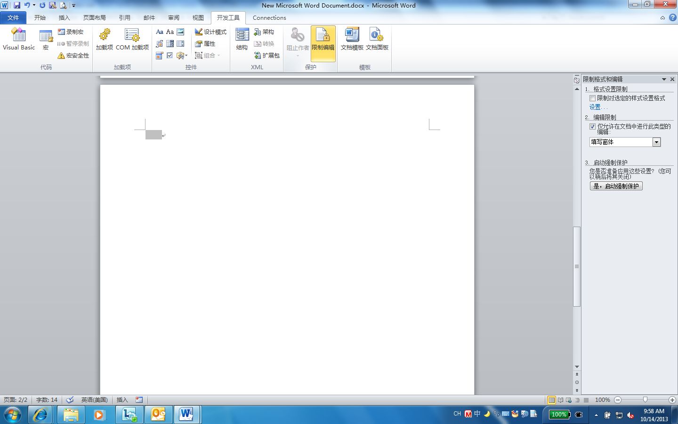Select the 文档模板 command
The image size is (678, 424).
(x=351, y=40)
